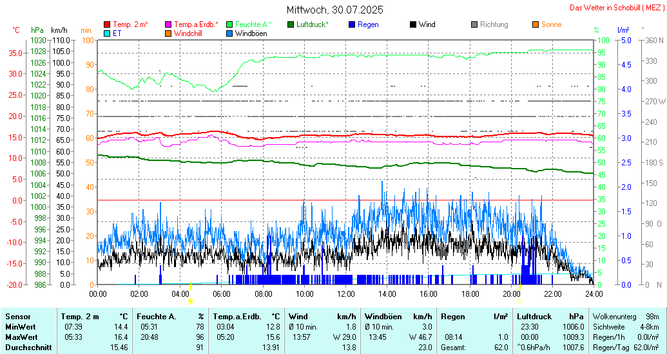Click the chart title Mittwoch, 30.07.2025

pos(334,10)
